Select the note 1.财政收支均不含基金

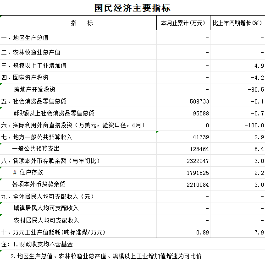tap(37, 244)
